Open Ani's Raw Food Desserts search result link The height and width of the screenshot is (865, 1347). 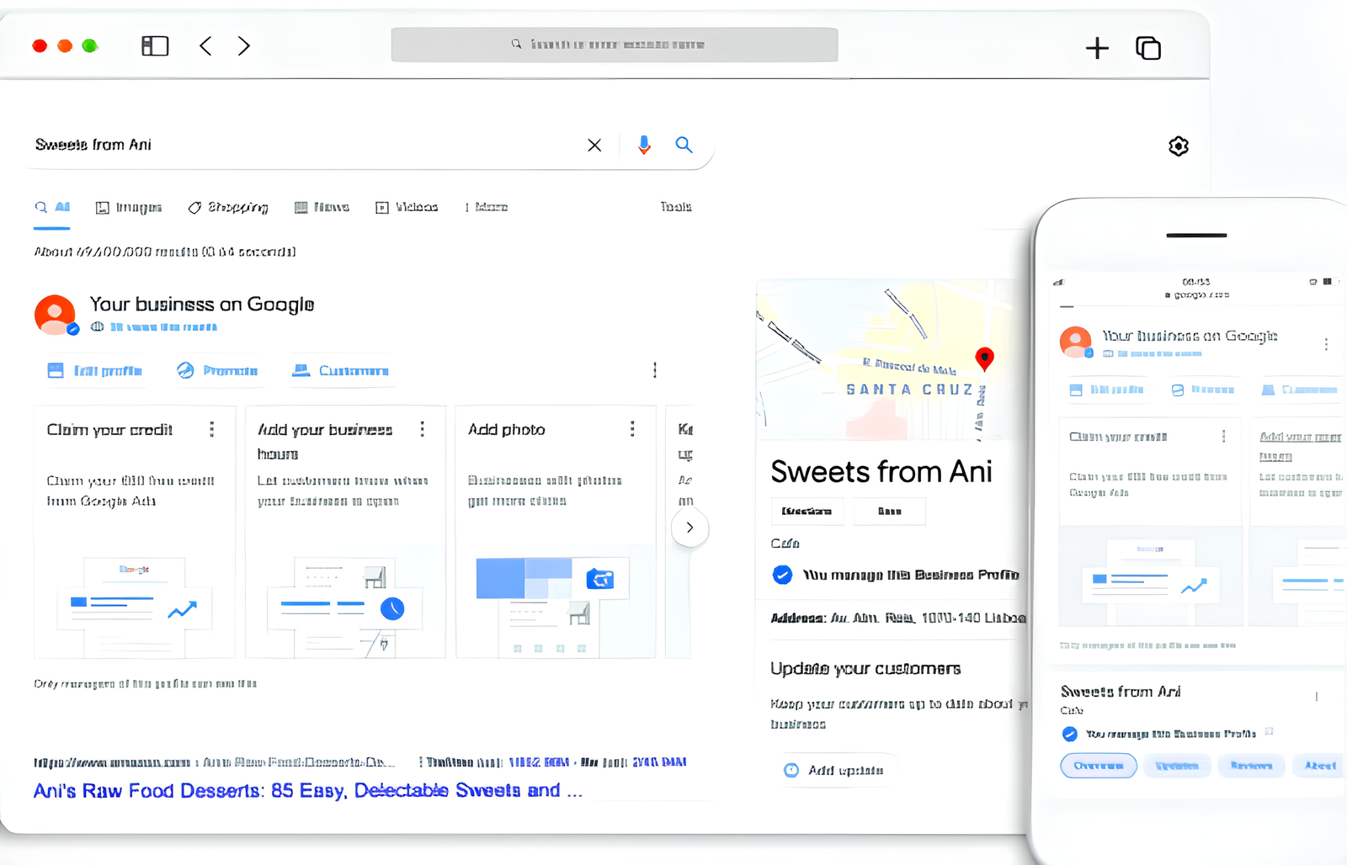coord(306,789)
